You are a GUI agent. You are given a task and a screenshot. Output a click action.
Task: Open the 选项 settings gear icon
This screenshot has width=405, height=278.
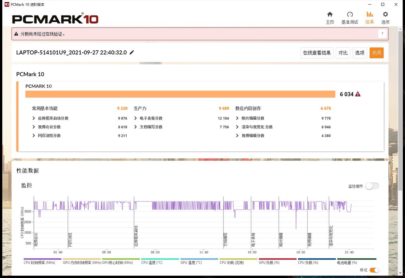[385, 15]
